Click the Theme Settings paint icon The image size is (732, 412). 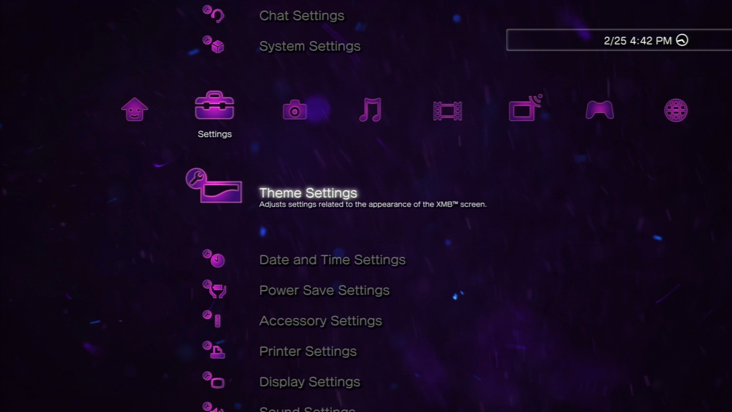coord(214,185)
